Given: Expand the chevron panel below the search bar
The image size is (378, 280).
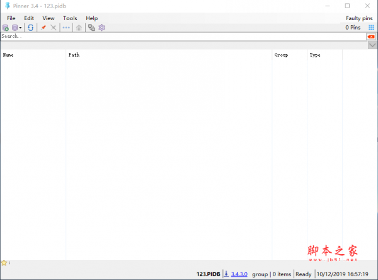Looking at the screenshot, I should [372, 45].
